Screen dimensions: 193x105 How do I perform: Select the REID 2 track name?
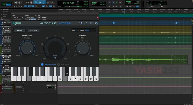(7, 65)
